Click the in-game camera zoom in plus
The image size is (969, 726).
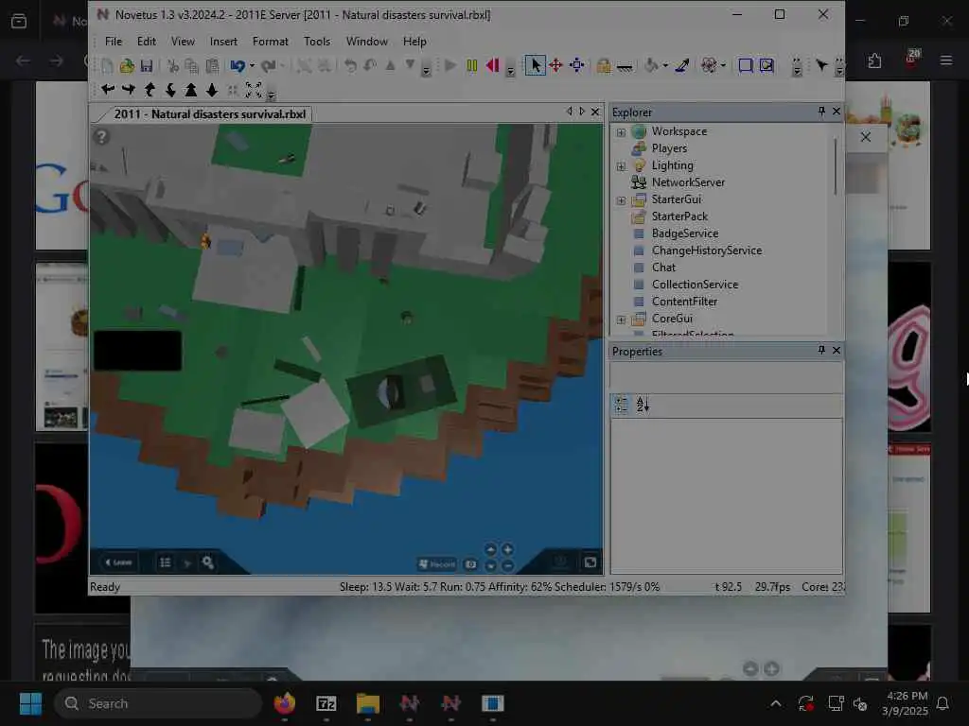tap(507, 549)
